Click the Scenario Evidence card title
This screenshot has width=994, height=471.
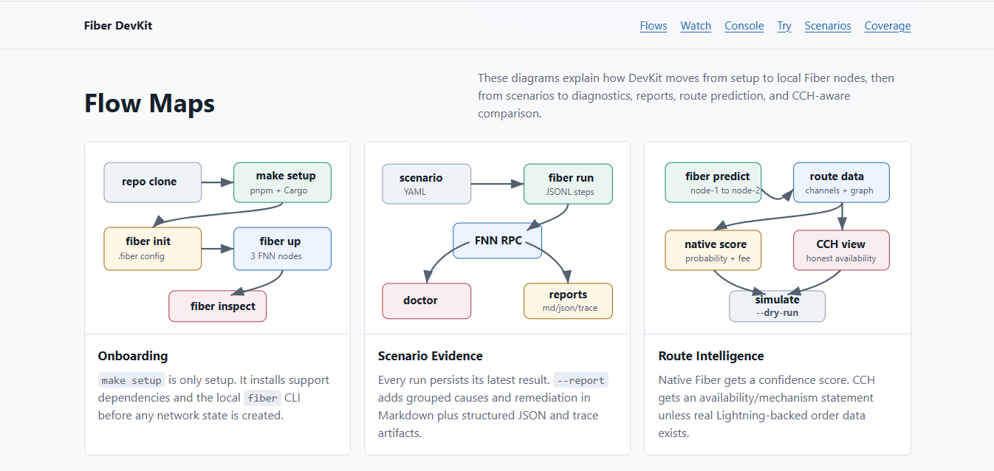(431, 356)
